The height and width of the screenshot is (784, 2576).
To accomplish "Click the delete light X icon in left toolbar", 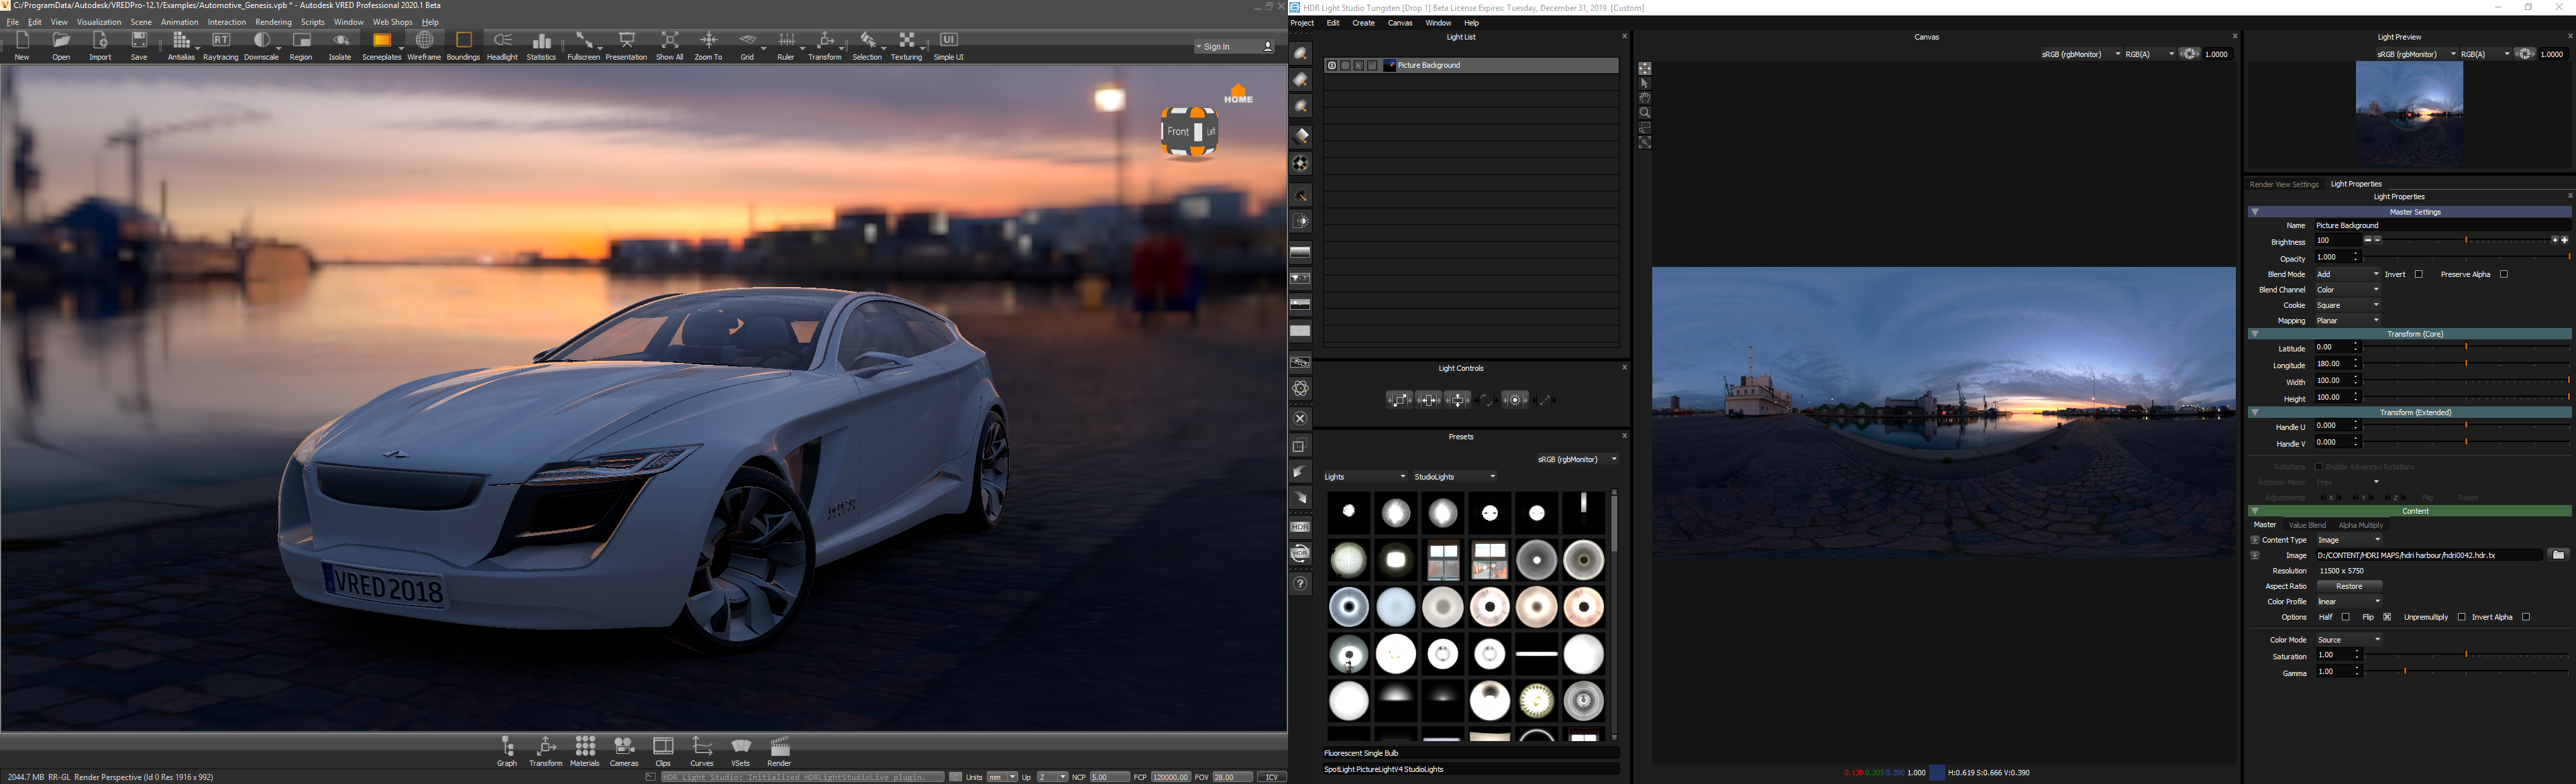I will 1300,419.
